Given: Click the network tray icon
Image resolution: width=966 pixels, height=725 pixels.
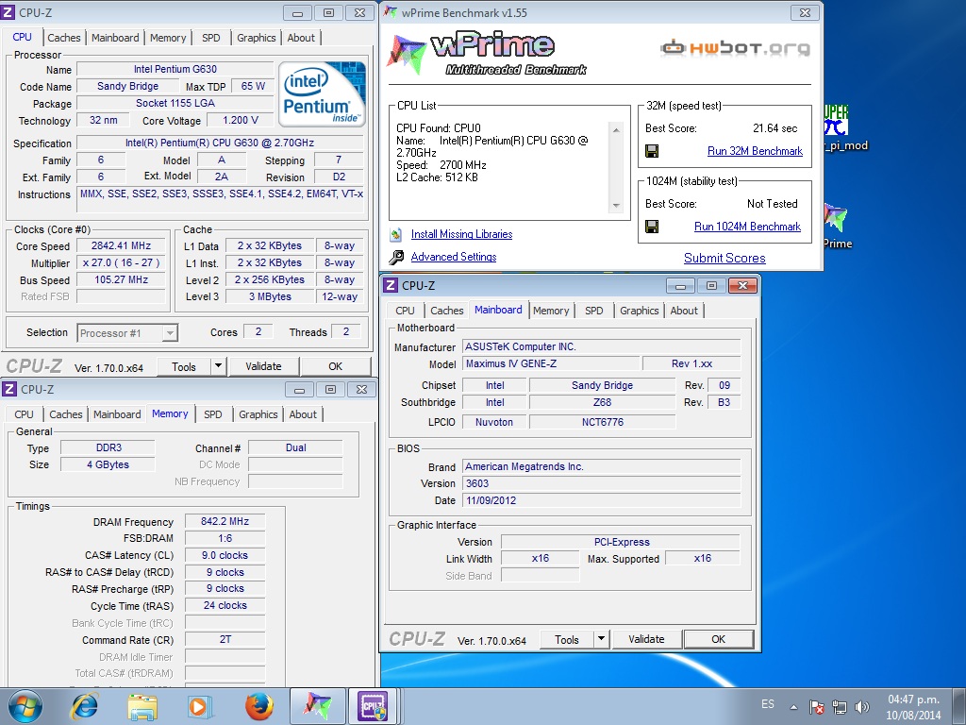Looking at the screenshot, I should pyautogui.click(x=839, y=706).
